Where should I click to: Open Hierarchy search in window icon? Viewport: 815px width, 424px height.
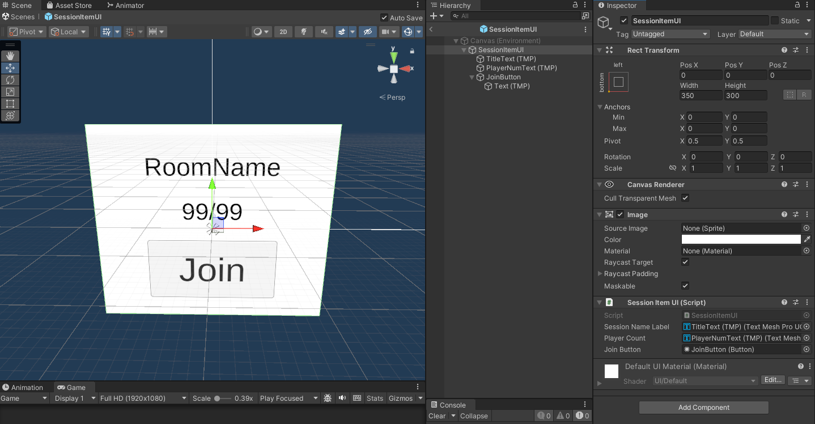coord(585,16)
